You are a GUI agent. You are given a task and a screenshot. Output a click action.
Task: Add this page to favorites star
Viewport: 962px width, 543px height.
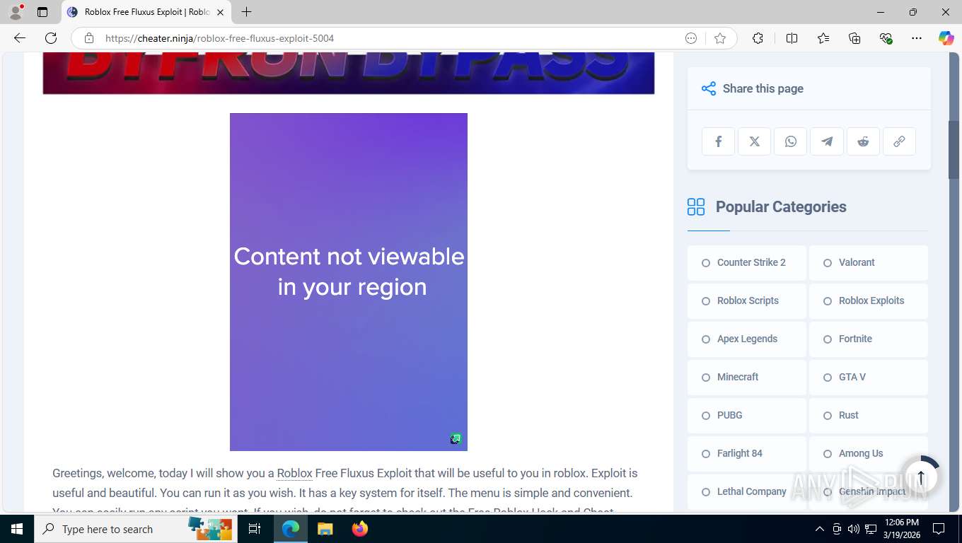tap(720, 38)
